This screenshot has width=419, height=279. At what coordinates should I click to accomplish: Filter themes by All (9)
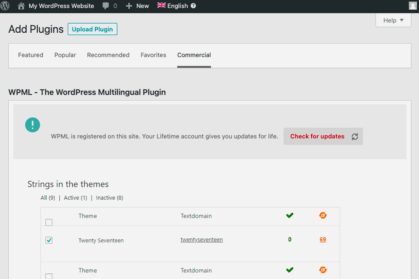(x=48, y=198)
